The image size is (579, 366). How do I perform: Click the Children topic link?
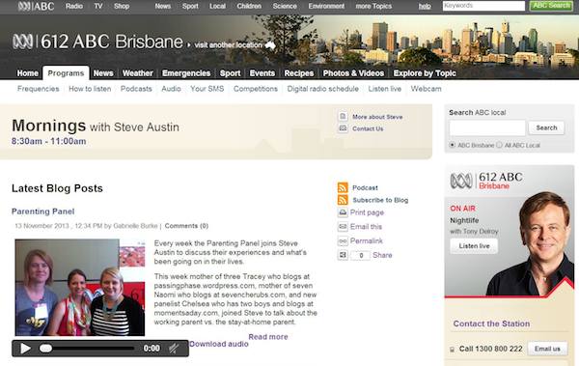coord(249,6)
